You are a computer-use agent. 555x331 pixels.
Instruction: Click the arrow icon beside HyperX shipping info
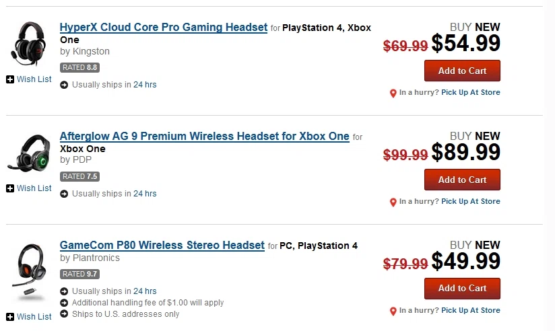click(x=64, y=85)
